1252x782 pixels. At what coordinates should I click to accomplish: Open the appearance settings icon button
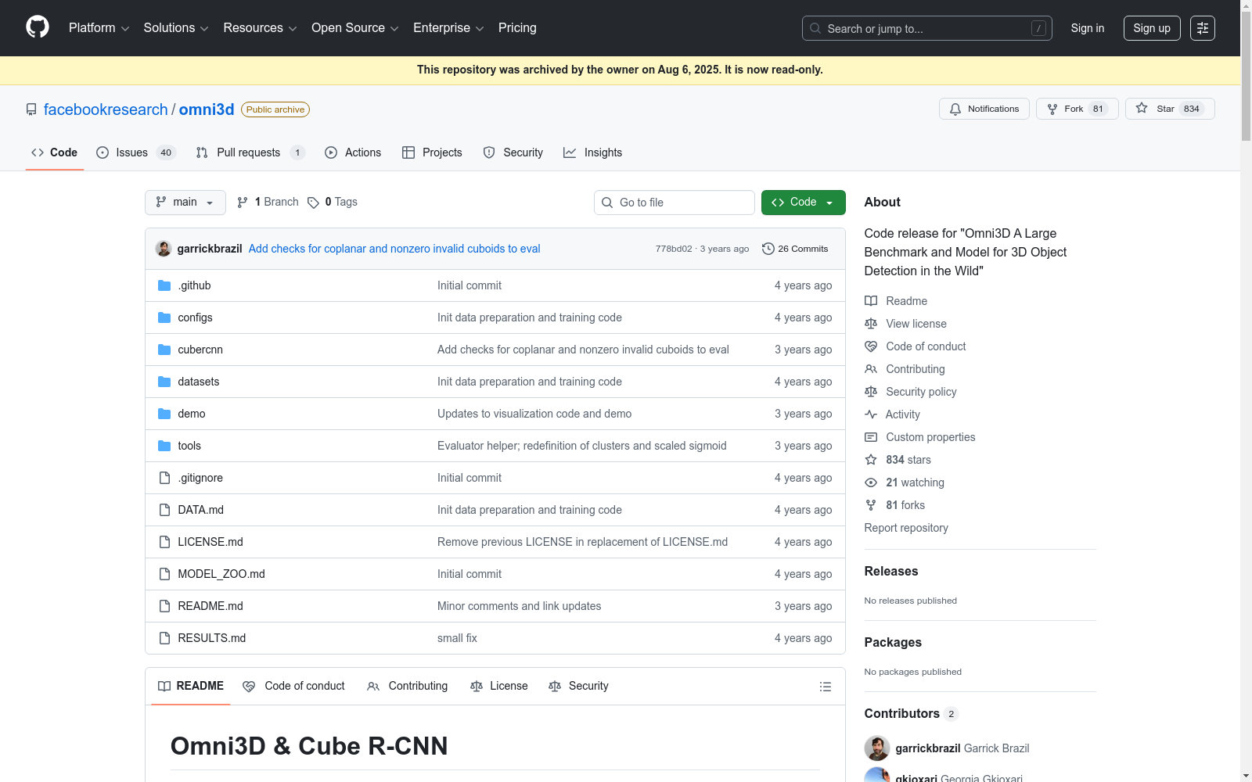(1203, 28)
